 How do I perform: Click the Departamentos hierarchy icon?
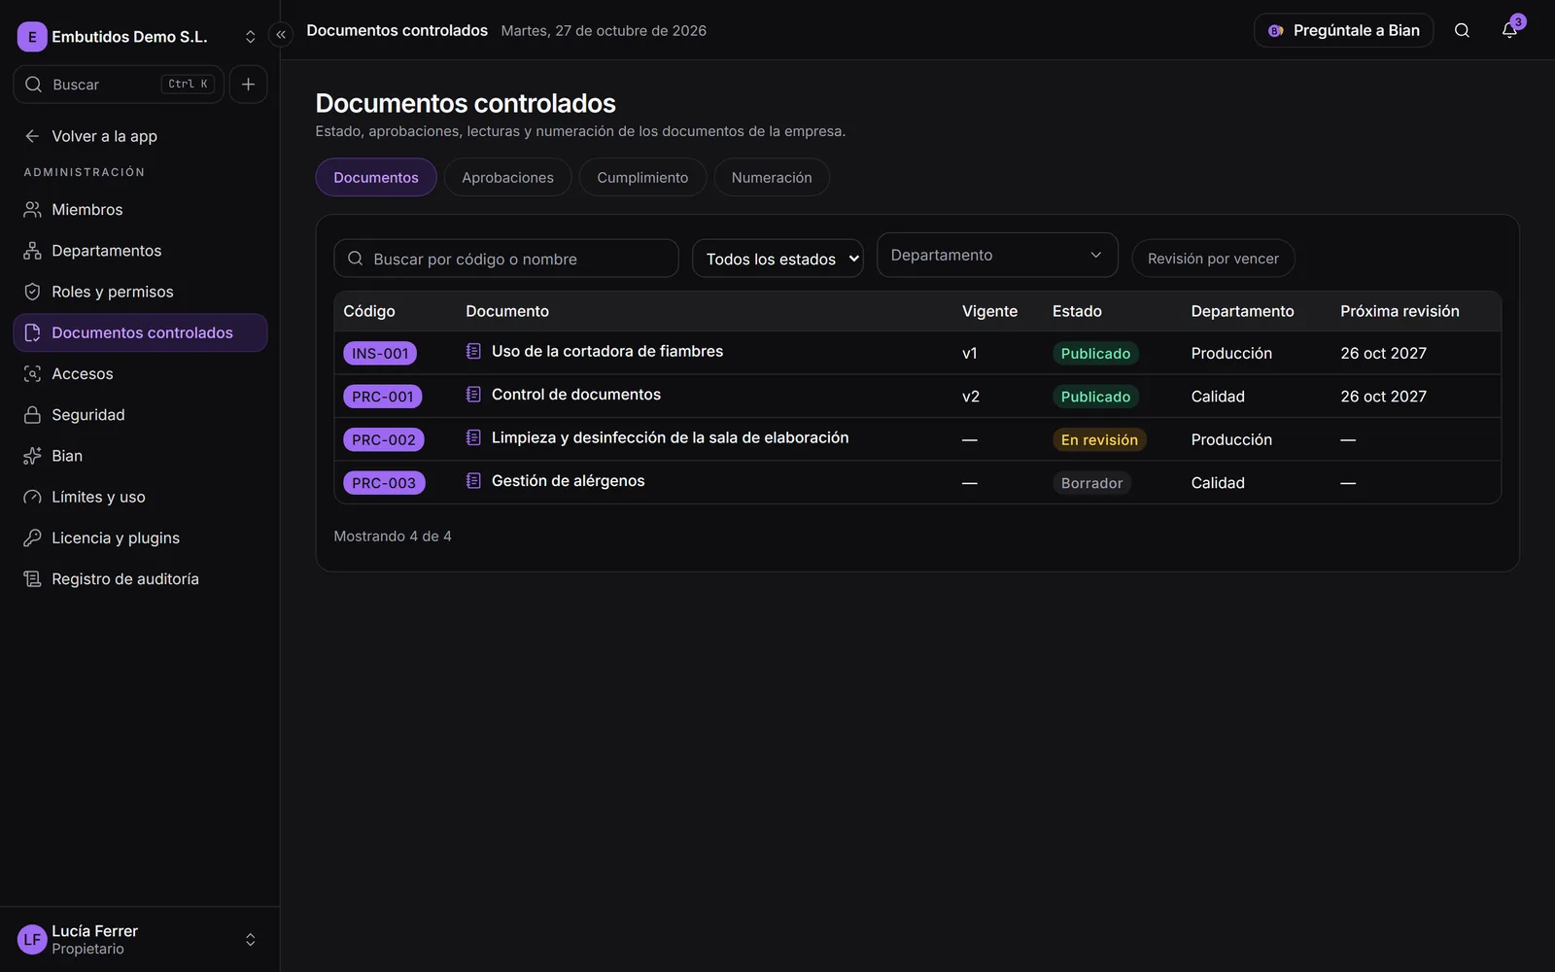click(x=32, y=251)
